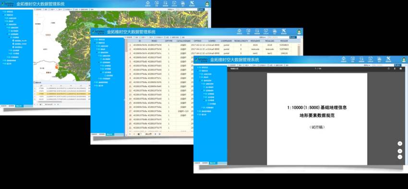Viewport: 408px width, 189px height.
Task: Click the home icon in PDF viewer toolbar
Action: tap(401, 69)
